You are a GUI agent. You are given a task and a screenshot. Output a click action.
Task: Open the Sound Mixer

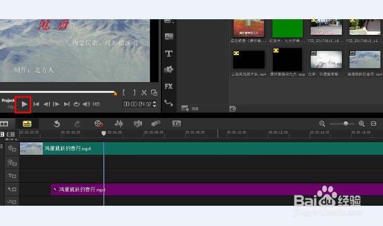point(119,124)
